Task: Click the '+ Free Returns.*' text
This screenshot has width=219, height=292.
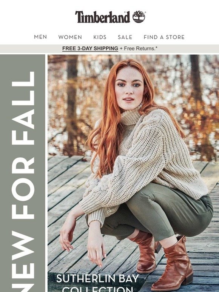Action: pyautogui.click(x=139, y=48)
